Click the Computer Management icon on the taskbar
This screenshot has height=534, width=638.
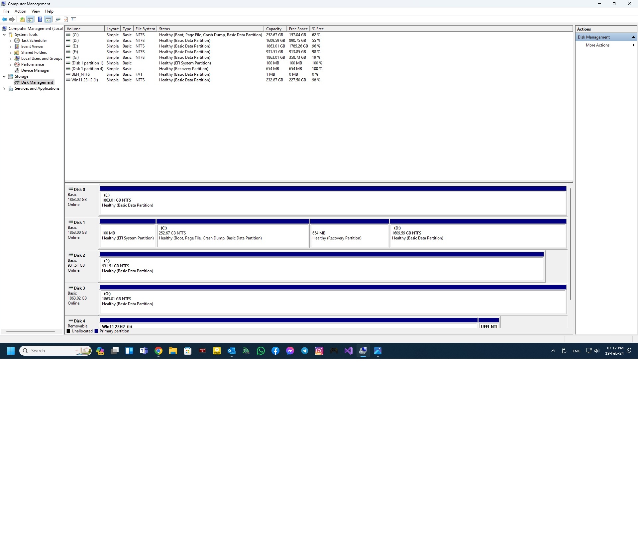[363, 351]
